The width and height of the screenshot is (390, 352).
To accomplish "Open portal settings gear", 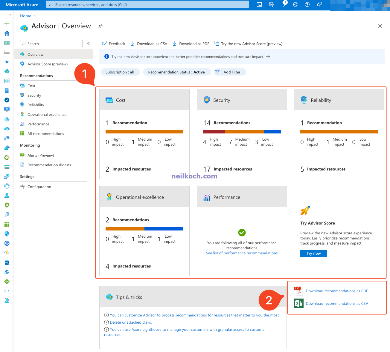I will click(295, 4).
